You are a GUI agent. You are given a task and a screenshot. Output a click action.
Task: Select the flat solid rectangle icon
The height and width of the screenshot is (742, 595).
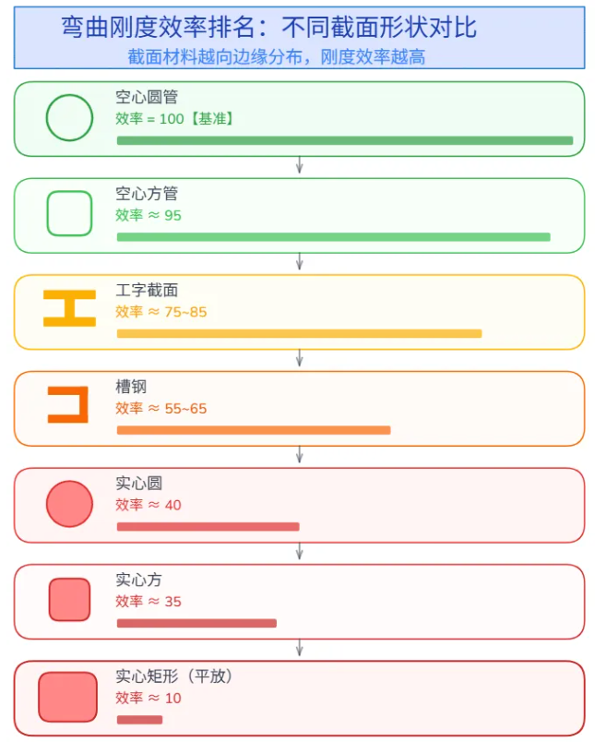67,697
